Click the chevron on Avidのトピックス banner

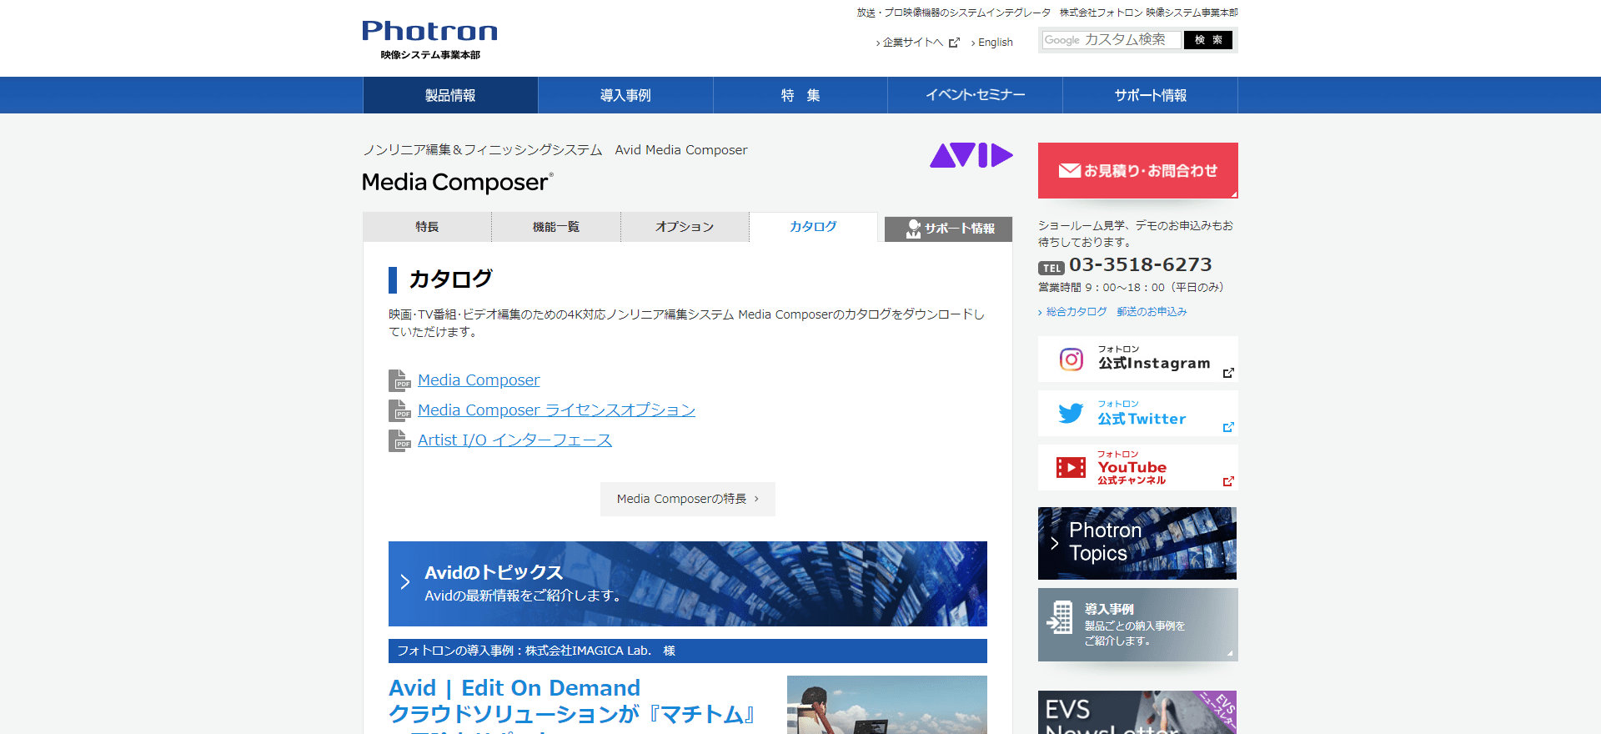[x=405, y=582]
